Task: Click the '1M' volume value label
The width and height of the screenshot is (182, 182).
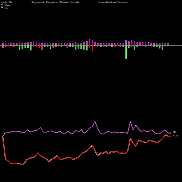Action: pos(174,132)
